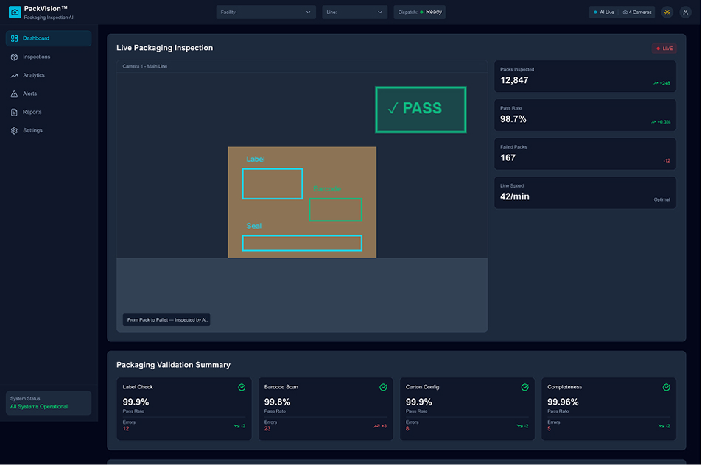
Task: Toggle the LIVE badge on the inspection feed
Action: pos(663,48)
